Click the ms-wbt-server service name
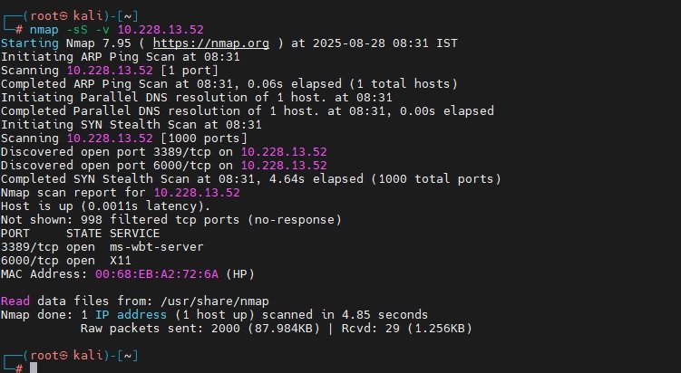The image size is (681, 373). [x=156, y=247]
